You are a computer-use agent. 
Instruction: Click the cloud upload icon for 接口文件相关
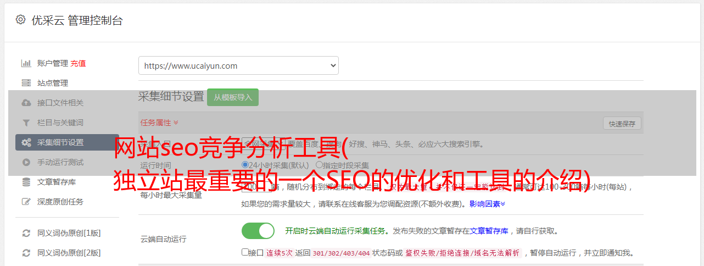point(26,103)
